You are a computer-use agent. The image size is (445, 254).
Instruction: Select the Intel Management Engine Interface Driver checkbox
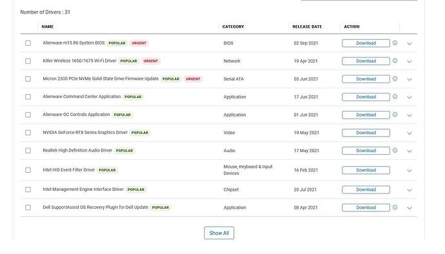point(28,190)
